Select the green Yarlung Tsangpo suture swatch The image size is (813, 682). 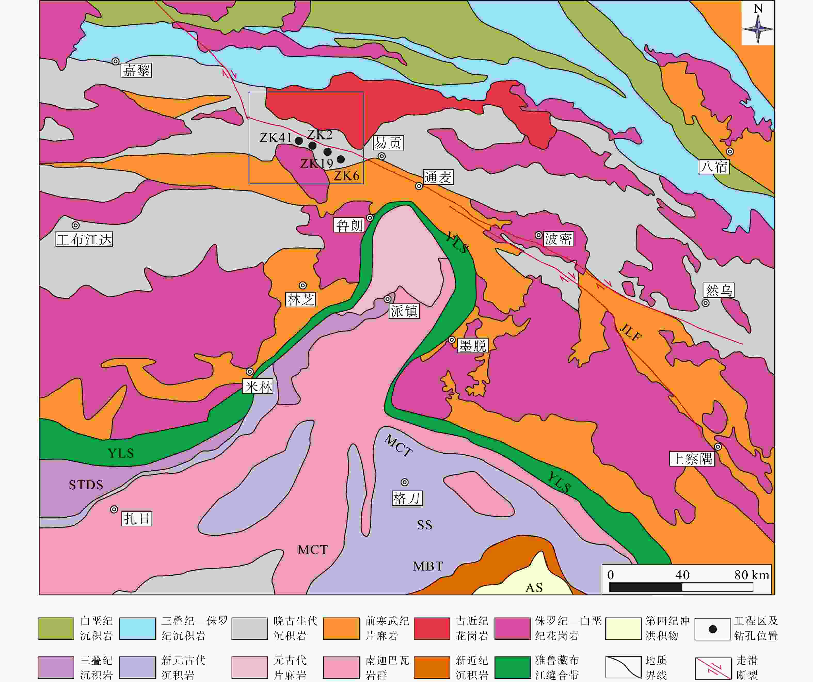point(513,668)
